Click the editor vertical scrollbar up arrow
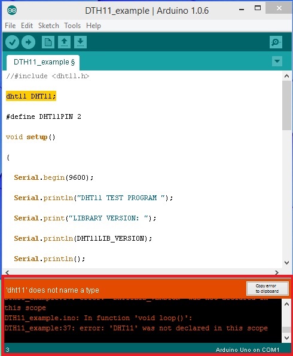293x356 pixels. point(287,76)
